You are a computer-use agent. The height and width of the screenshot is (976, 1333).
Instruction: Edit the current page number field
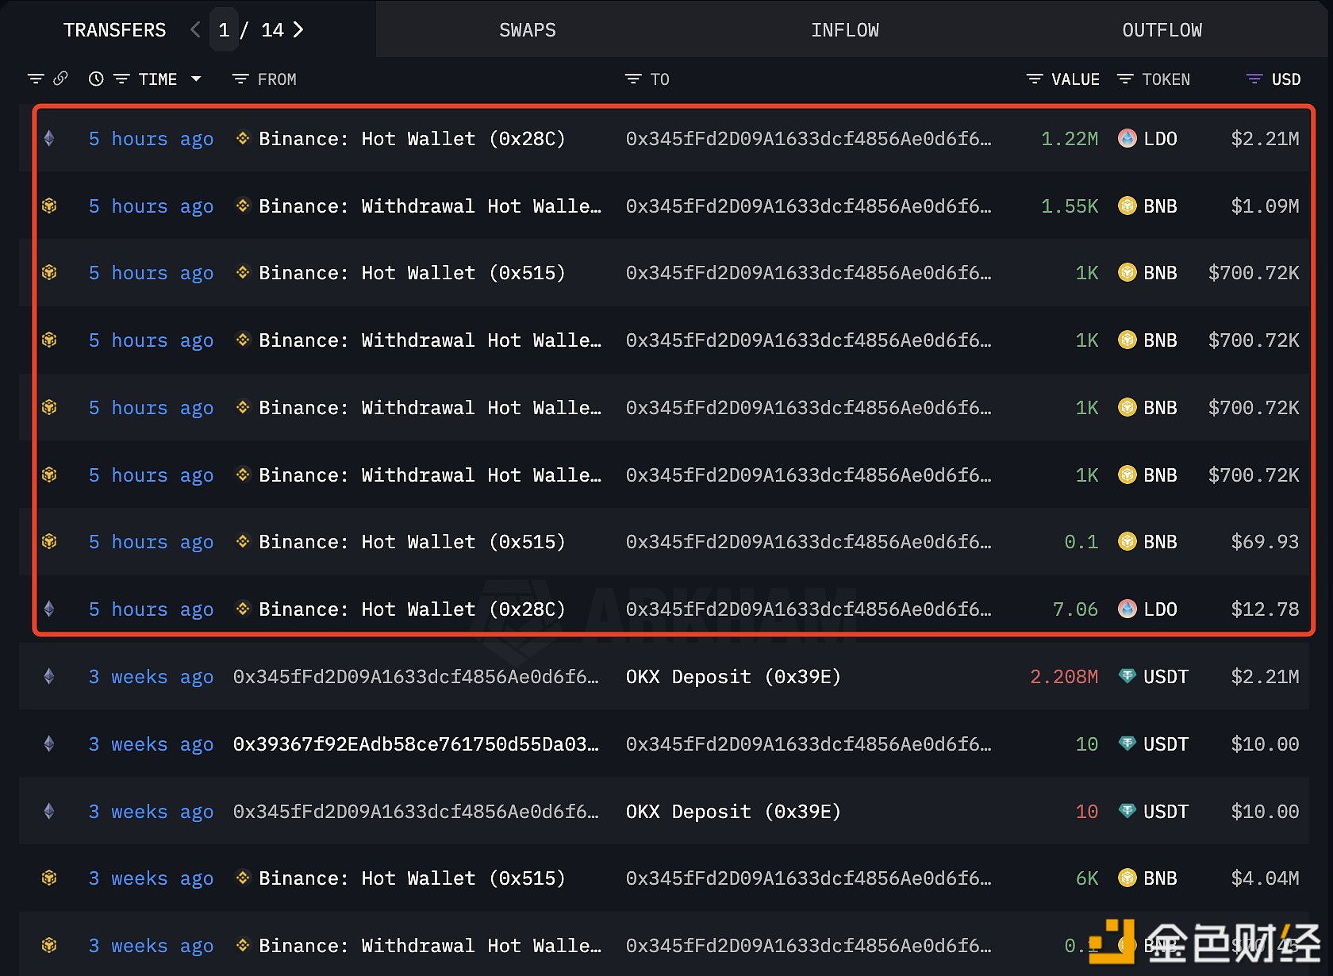(225, 30)
